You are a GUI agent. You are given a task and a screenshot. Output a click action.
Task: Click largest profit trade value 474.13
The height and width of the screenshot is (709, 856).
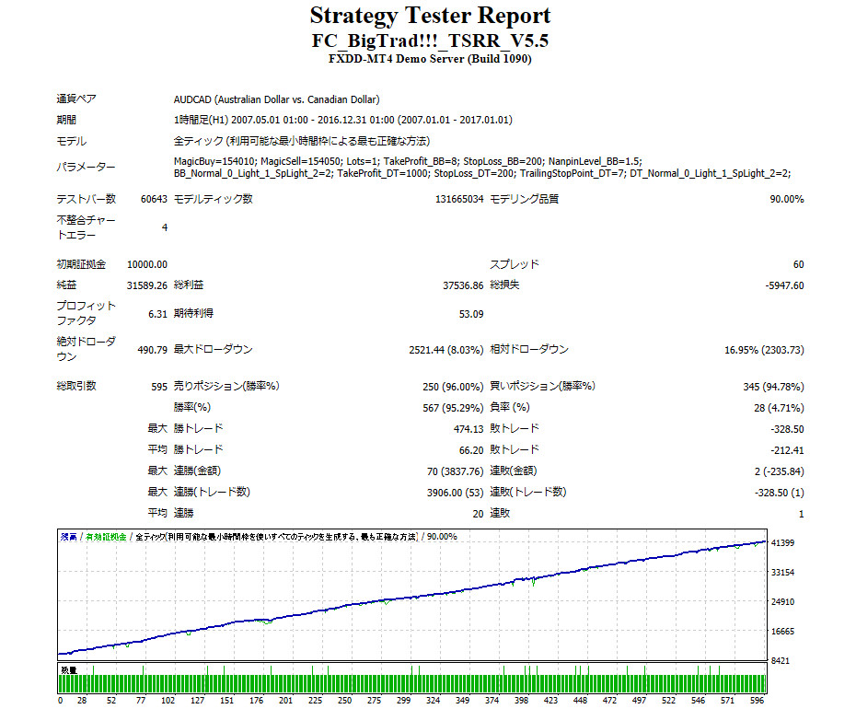[468, 429]
